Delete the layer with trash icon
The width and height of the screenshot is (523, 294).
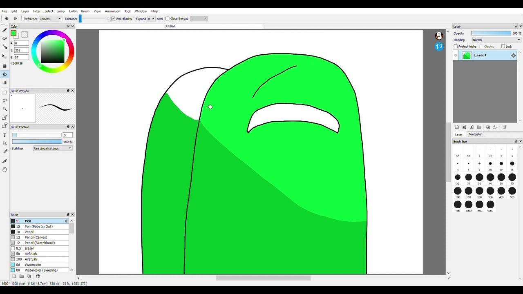point(504,127)
